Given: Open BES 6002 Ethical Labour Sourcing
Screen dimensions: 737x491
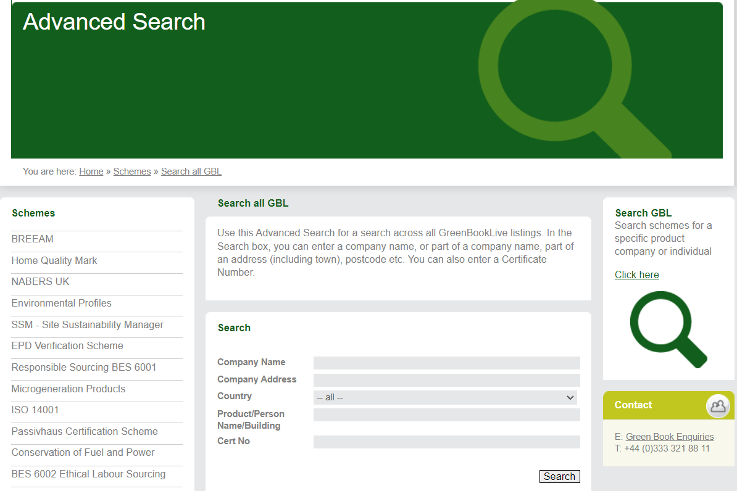Looking at the screenshot, I should [x=88, y=474].
